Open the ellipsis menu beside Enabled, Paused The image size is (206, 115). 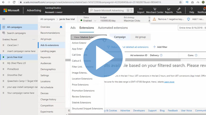(34, 39)
